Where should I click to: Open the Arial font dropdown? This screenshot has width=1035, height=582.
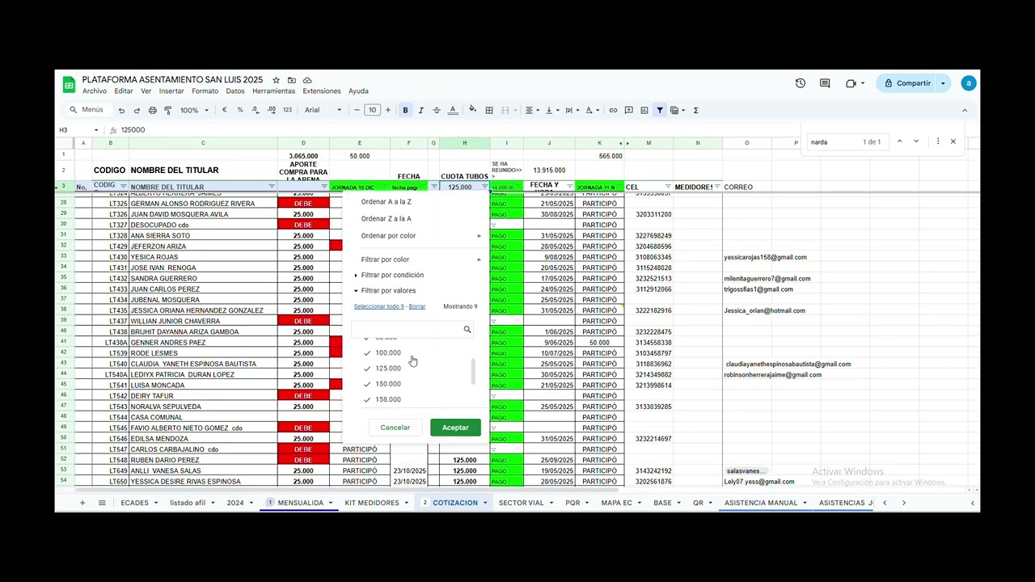coord(322,110)
